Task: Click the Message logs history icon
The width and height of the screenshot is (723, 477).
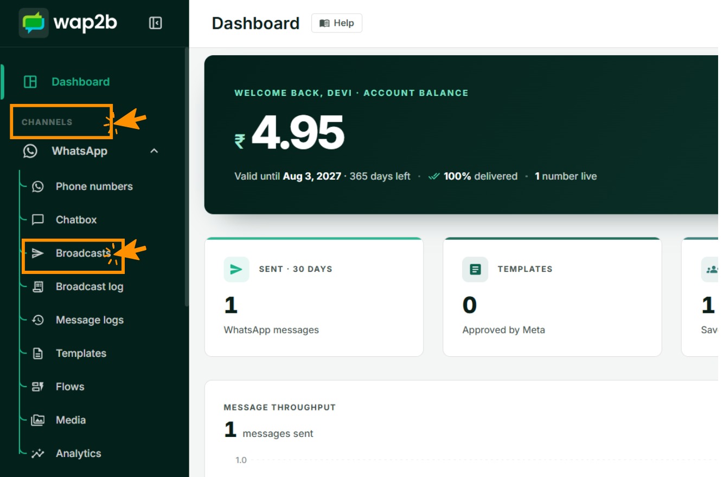Action: click(37, 320)
